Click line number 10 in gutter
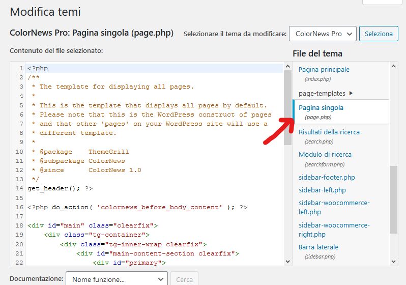 [x=19, y=152]
